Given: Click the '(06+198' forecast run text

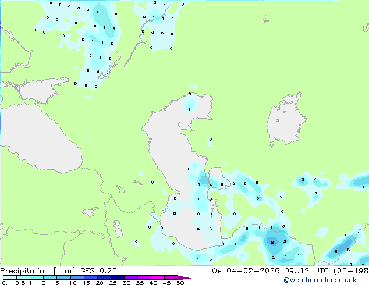Looking at the screenshot, I should tap(351, 271).
